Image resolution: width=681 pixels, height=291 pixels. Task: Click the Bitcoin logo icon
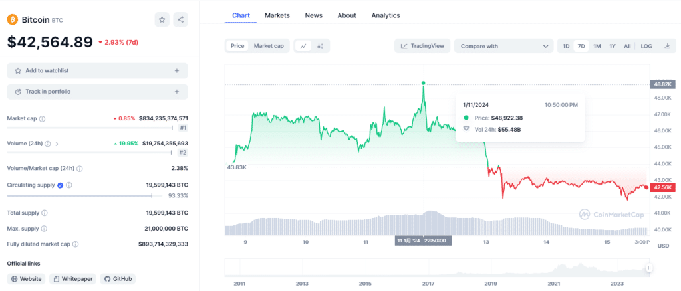pyautogui.click(x=13, y=19)
